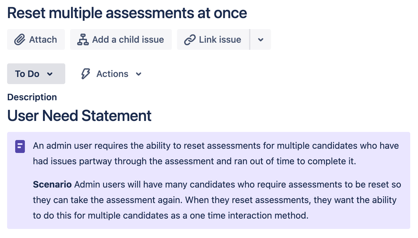Click the purple note panel icon
This screenshot has width=418, height=238.
20,146
